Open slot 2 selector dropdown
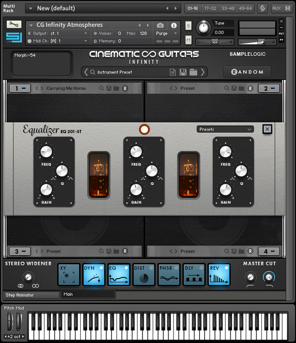 point(269,88)
